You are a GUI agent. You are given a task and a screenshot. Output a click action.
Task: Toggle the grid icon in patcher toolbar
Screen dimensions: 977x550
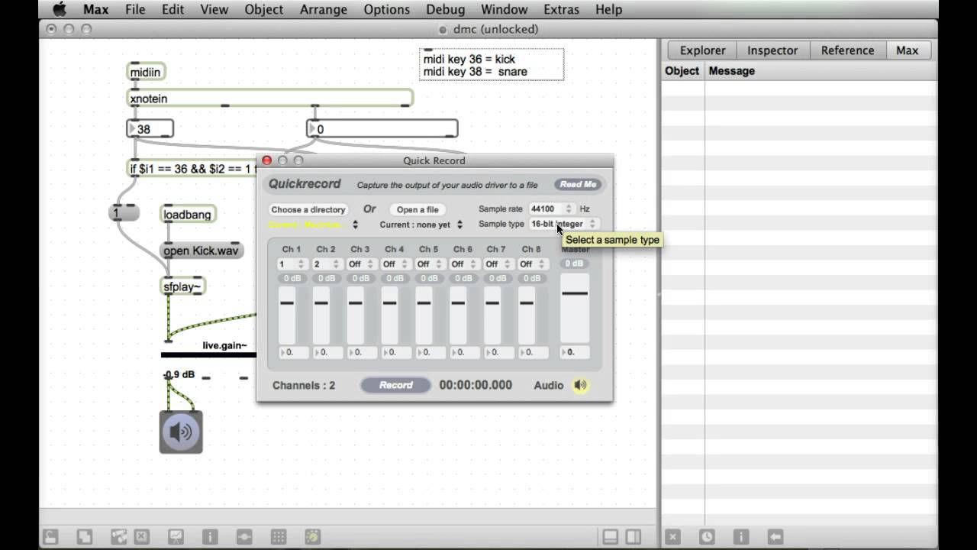click(279, 536)
